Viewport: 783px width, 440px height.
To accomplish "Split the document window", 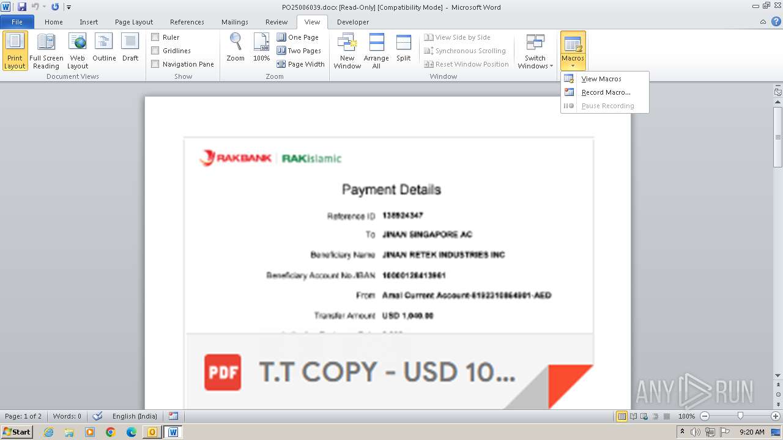I will [404, 48].
